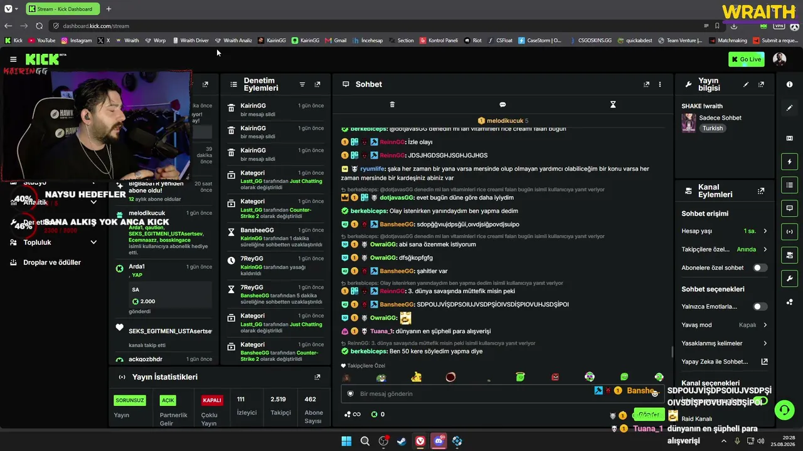Open the Vivaldi menu dropdown arrow
Image resolution: width=803 pixels, height=451 pixels.
coord(18,9)
